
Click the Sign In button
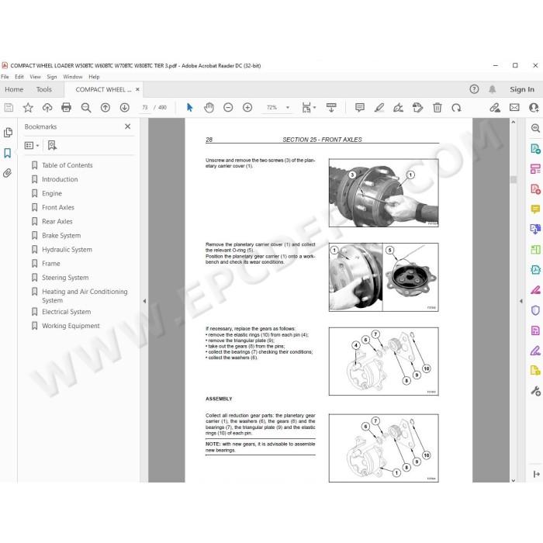pos(522,89)
